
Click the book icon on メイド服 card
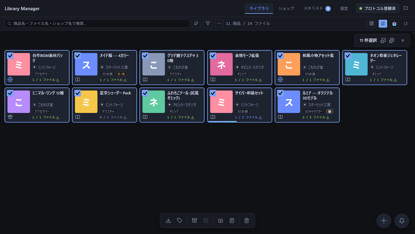click(x=78, y=79)
